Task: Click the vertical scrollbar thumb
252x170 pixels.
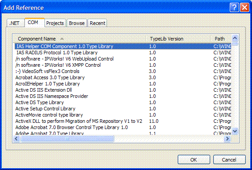Action: (235, 44)
